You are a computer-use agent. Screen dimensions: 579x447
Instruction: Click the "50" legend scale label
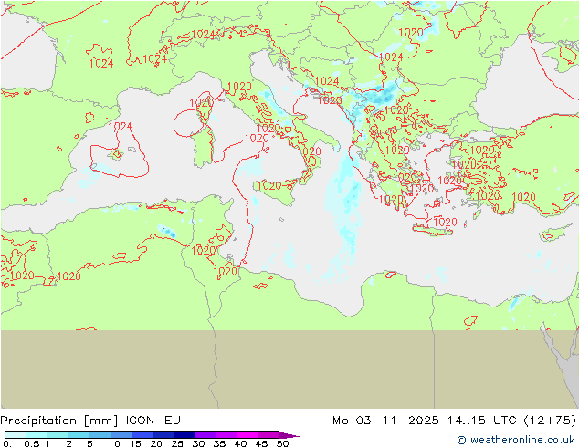click(283, 443)
